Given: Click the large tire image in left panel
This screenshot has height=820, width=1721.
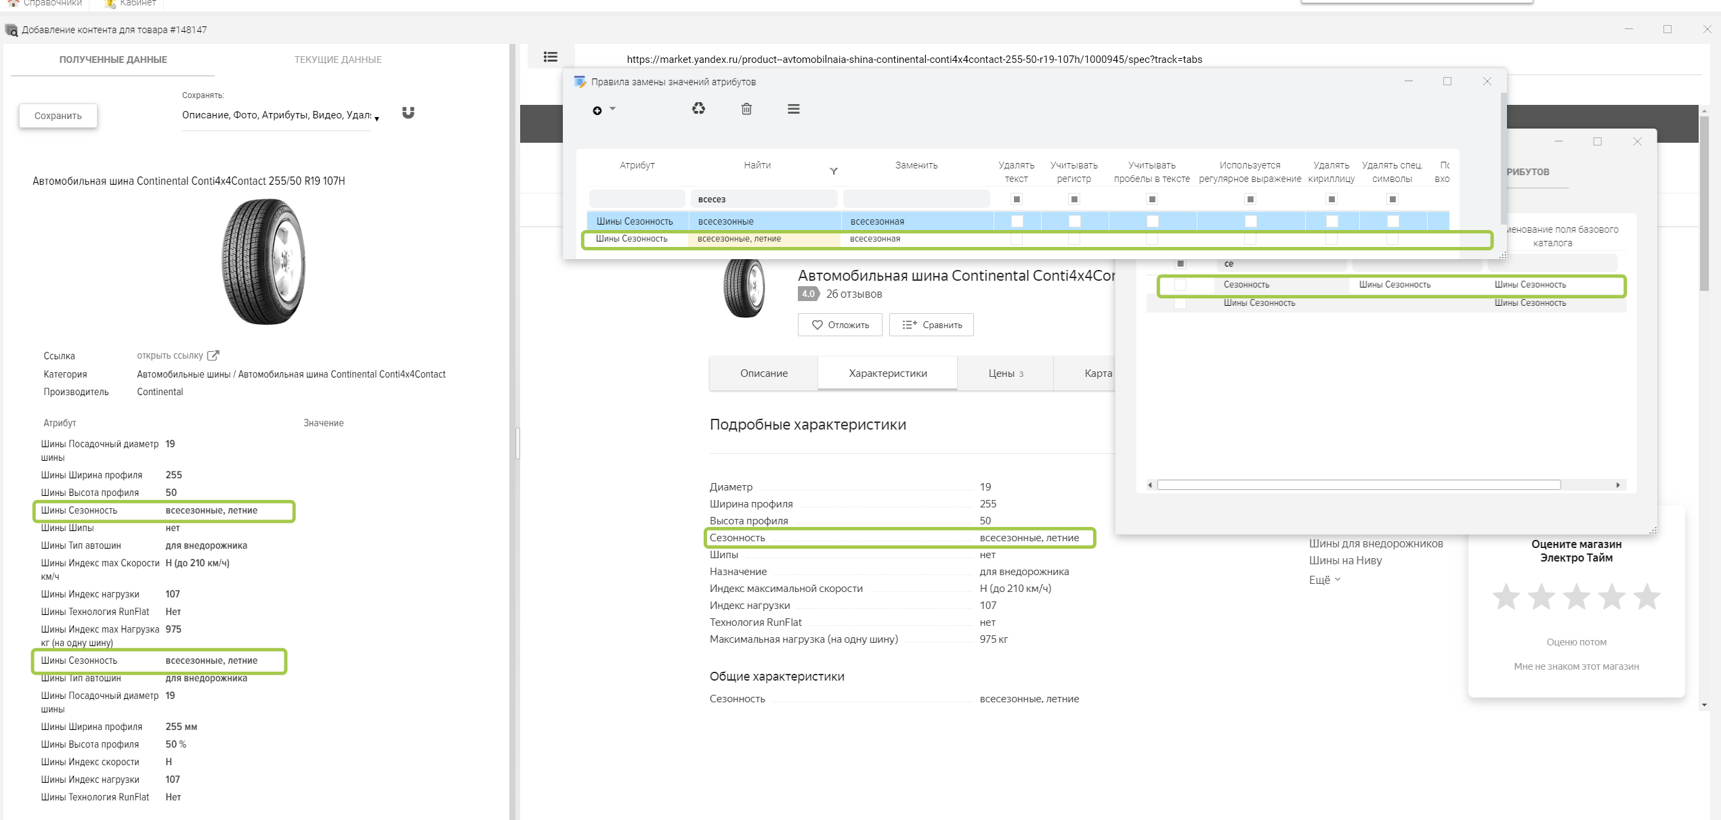Looking at the screenshot, I should coord(263,262).
